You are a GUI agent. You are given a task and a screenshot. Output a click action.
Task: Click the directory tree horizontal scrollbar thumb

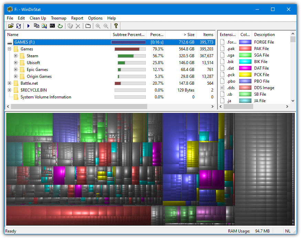(79, 106)
